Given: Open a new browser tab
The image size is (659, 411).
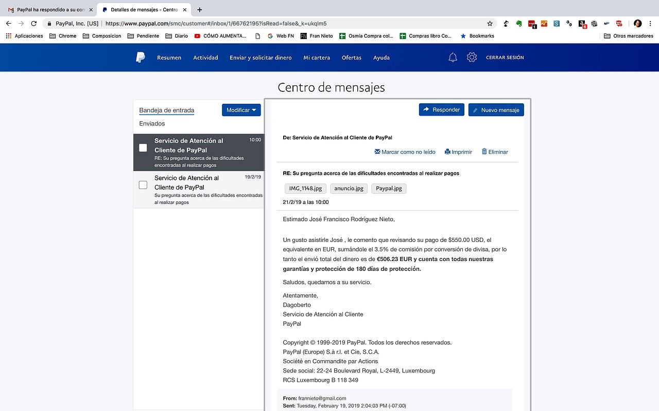Looking at the screenshot, I should 200,10.
